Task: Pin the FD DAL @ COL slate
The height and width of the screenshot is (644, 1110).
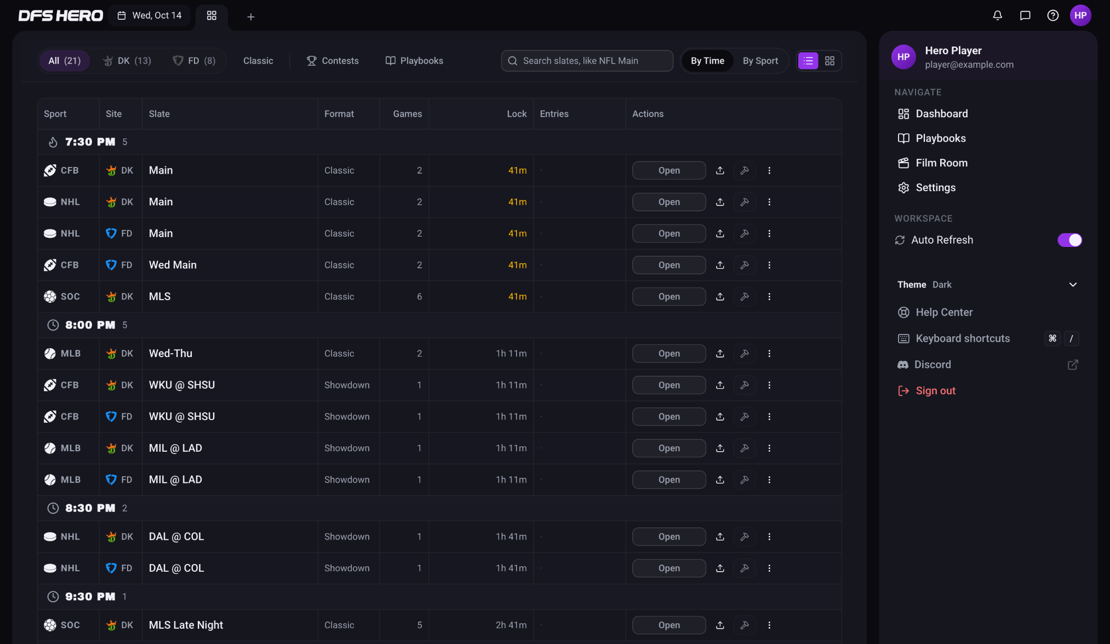Action: coord(745,568)
